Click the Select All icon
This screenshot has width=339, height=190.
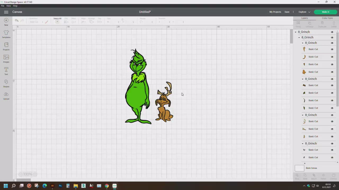[57, 22]
